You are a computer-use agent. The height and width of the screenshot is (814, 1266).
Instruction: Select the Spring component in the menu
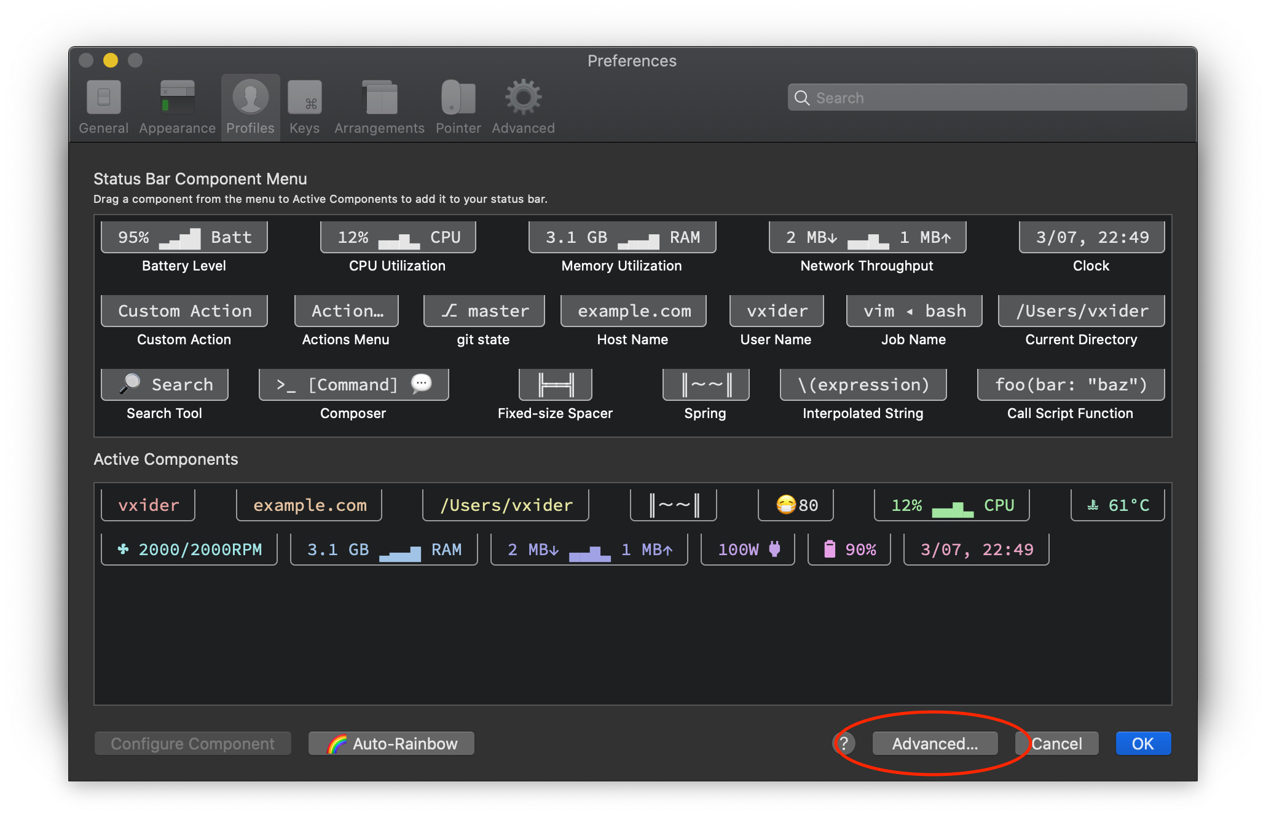pos(705,385)
